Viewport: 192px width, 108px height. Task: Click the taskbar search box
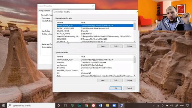(x=31, y=105)
